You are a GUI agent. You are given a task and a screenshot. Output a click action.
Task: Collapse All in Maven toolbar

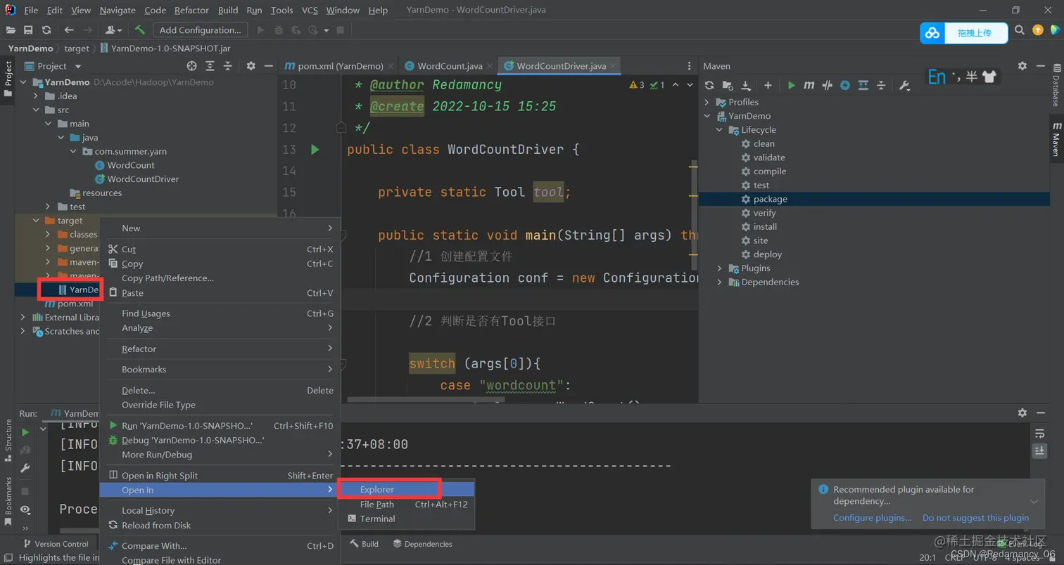point(881,85)
